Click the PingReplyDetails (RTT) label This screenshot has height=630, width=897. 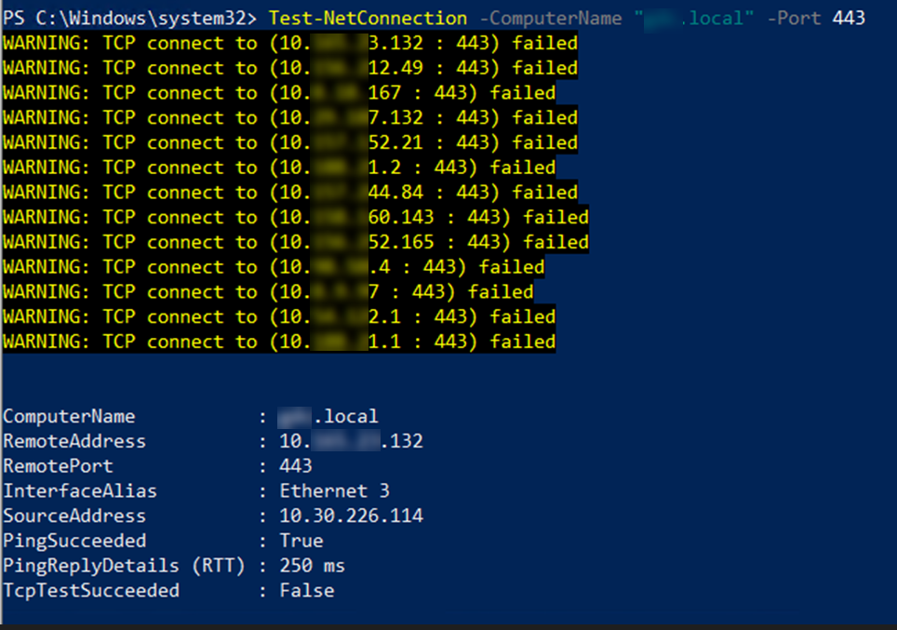click(x=118, y=566)
